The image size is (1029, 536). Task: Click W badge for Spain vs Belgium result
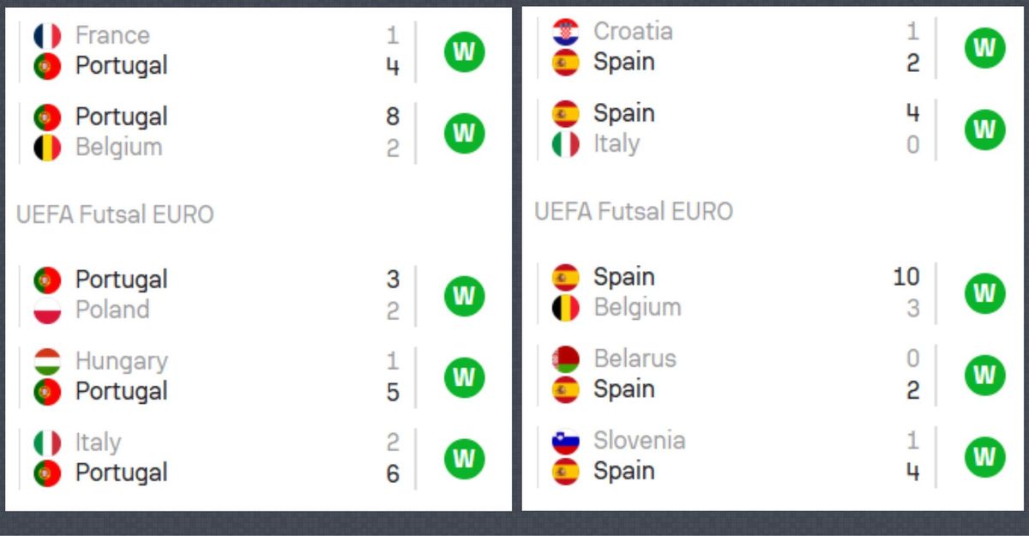984,292
